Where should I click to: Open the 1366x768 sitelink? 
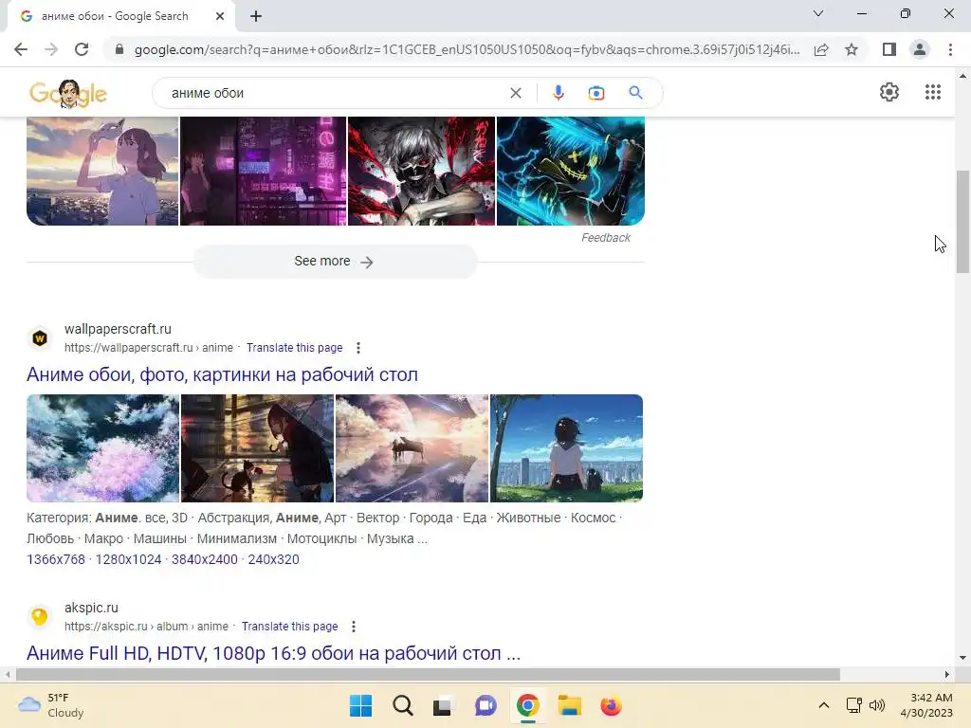pyautogui.click(x=56, y=559)
